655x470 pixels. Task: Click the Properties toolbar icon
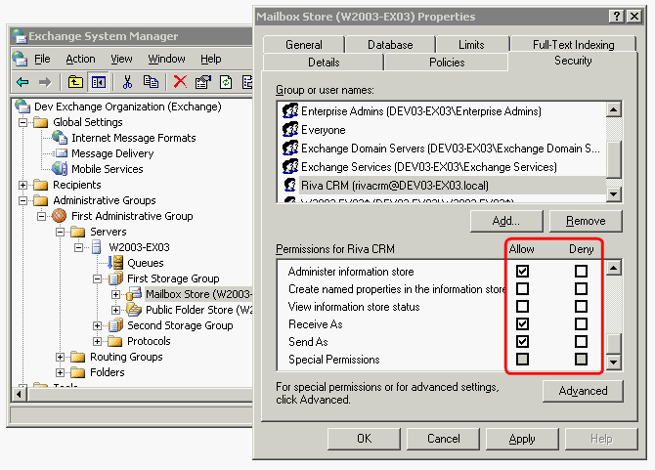pos(203,82)
